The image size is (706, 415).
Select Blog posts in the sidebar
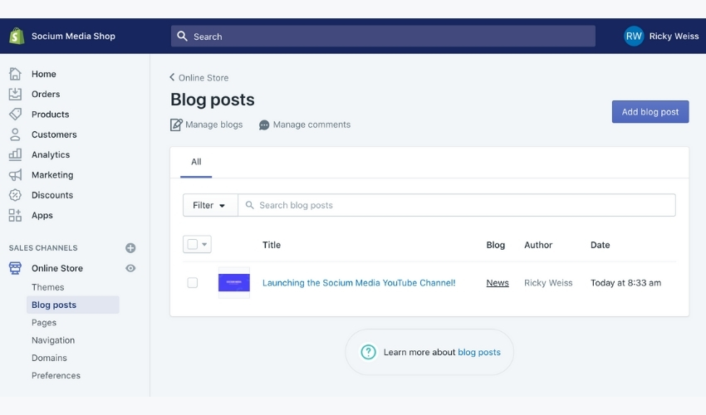click(x=72, y=305)
